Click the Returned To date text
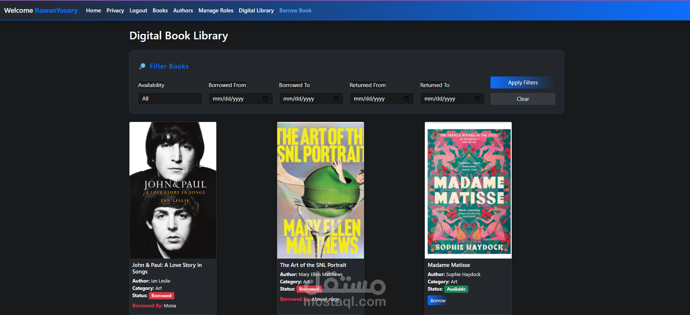690x315 pixels. click(x=440, y=99)
